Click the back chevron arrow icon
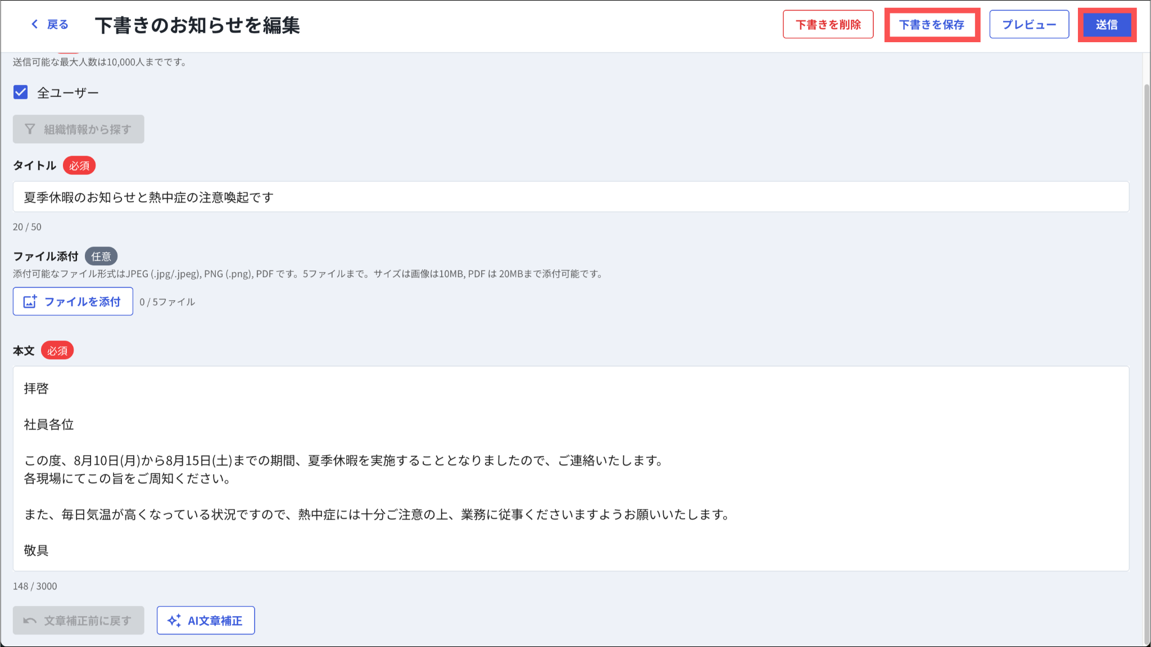This screenshot has height=647, width=1151. (x=35, y=24)
